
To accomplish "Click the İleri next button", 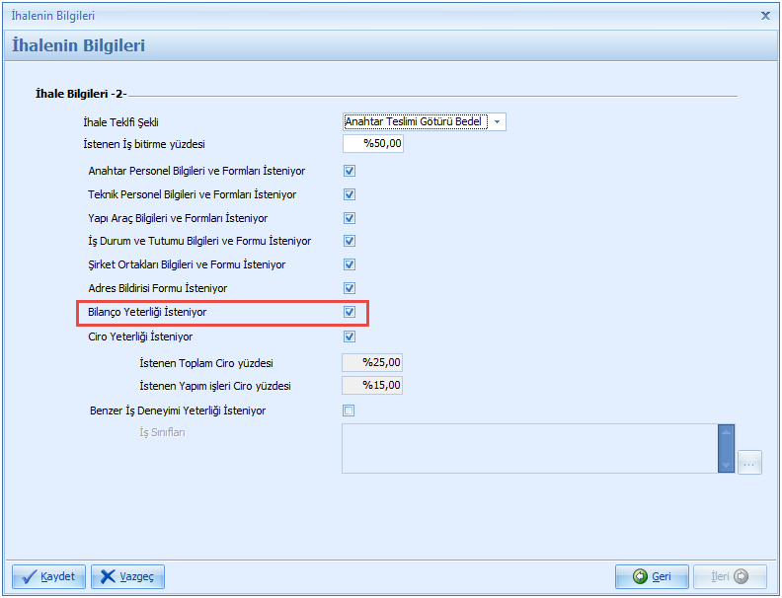I will (729, 576).
